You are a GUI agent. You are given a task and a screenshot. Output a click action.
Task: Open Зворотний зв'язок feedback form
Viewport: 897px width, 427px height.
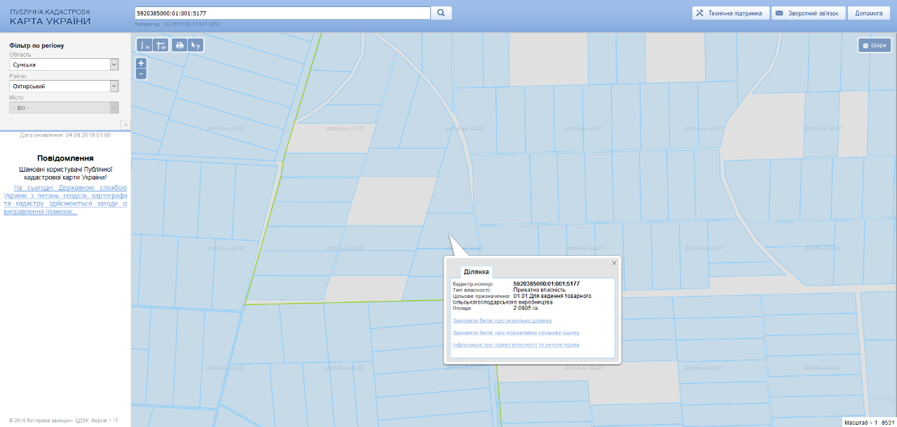(x=809, y=13)
